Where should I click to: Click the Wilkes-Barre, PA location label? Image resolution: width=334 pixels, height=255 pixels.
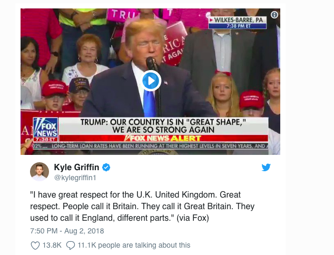pos(238,20)
